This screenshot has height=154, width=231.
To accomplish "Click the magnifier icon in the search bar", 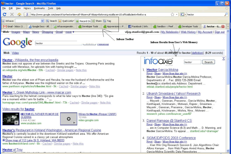I will click(x=226, y=14).
